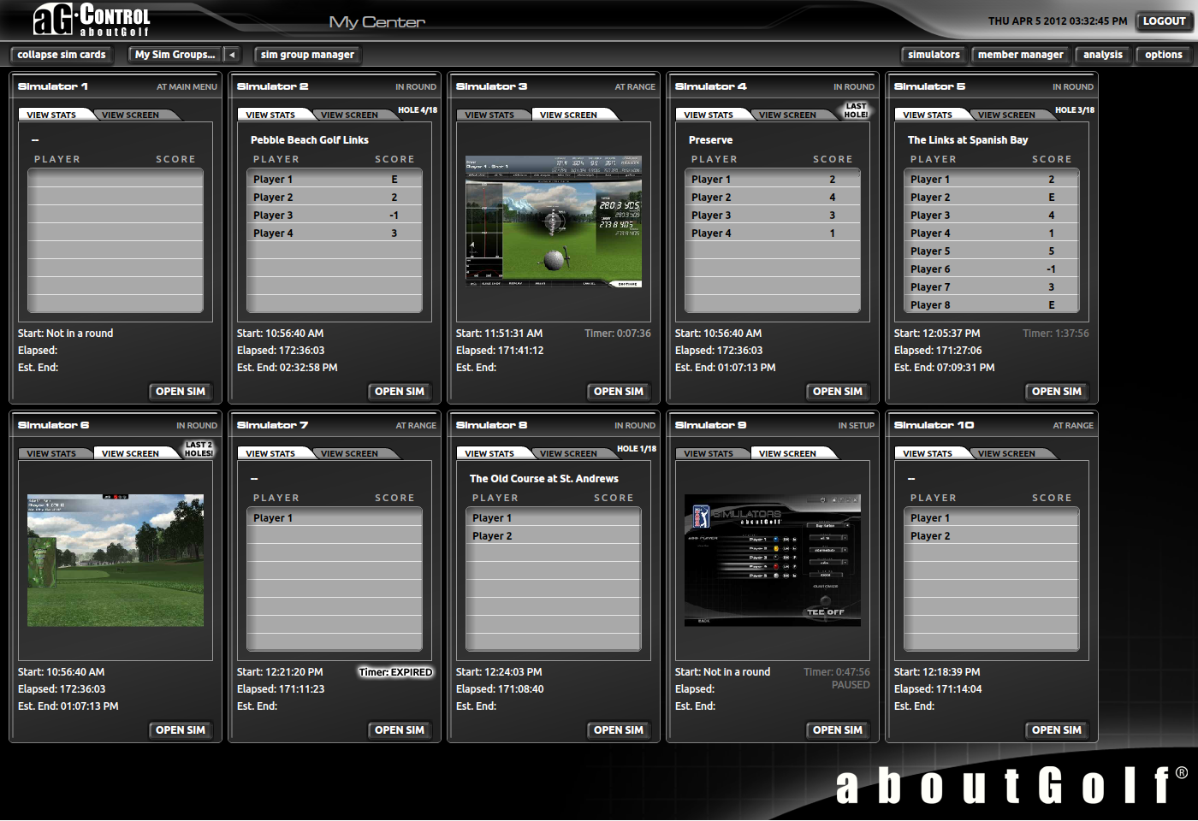
Task: Click the Last Hole badge on Simulator 4
Action: (x=856, y=110)
